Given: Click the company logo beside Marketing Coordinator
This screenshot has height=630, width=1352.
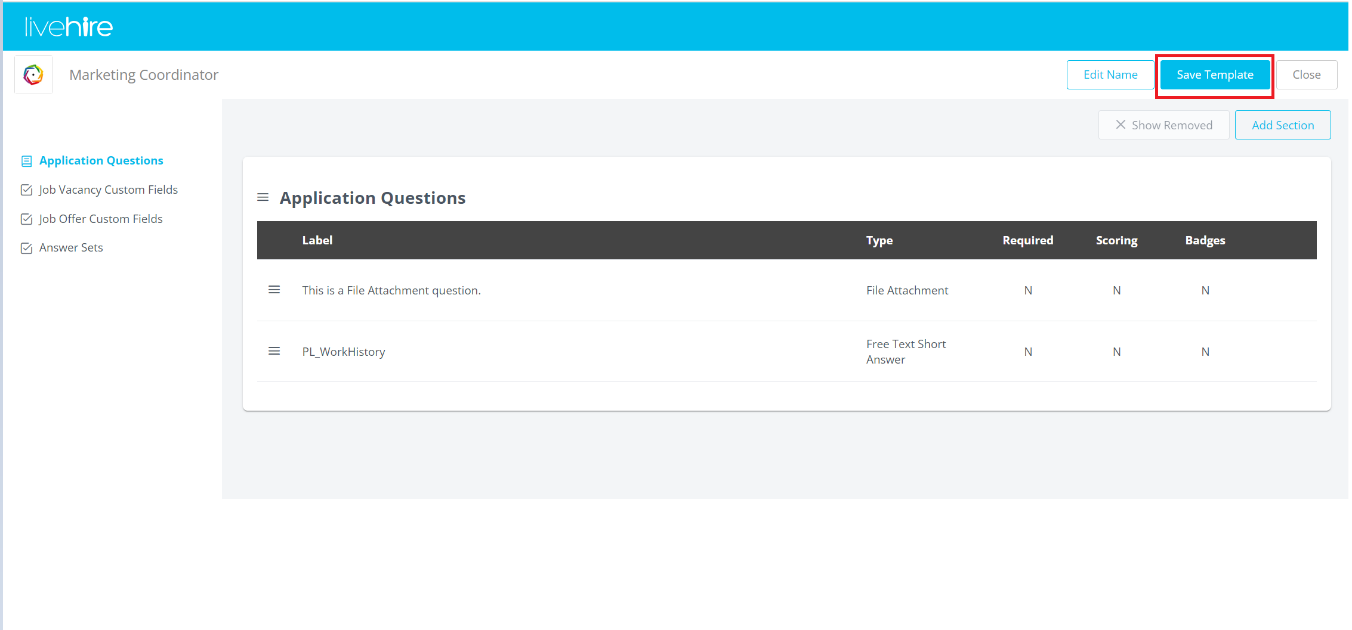Looking at the screenshot, I should (x=33, y=75).
